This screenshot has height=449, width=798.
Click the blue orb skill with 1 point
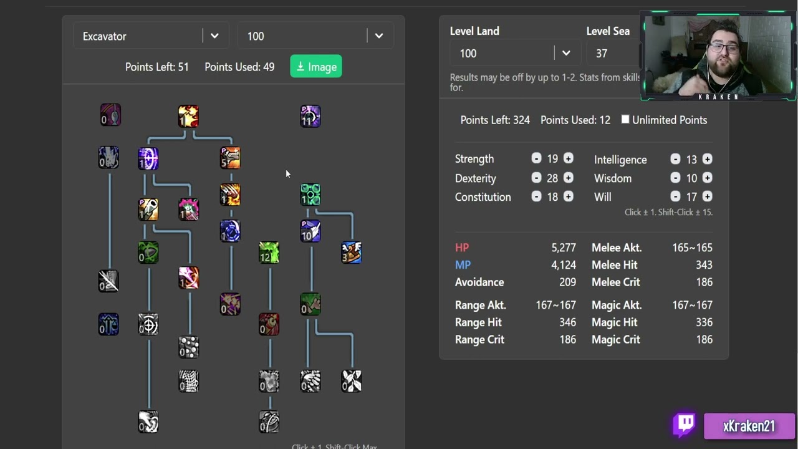point(229,231)
